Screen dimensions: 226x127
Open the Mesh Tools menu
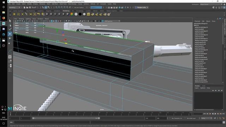(63, 4)
